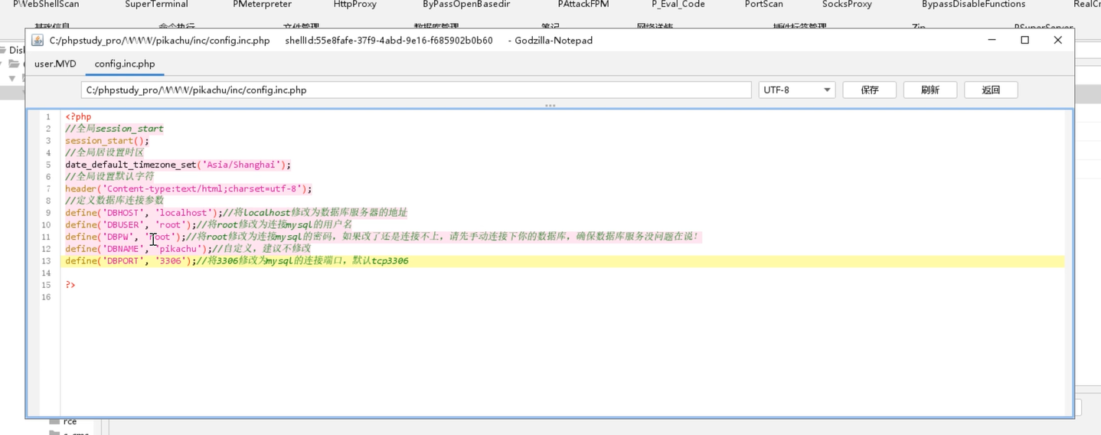Viewport: 1101px width, 435px height.
Task: Switch to the PMeterpreter tab
Action: click(x=262, y=5)
